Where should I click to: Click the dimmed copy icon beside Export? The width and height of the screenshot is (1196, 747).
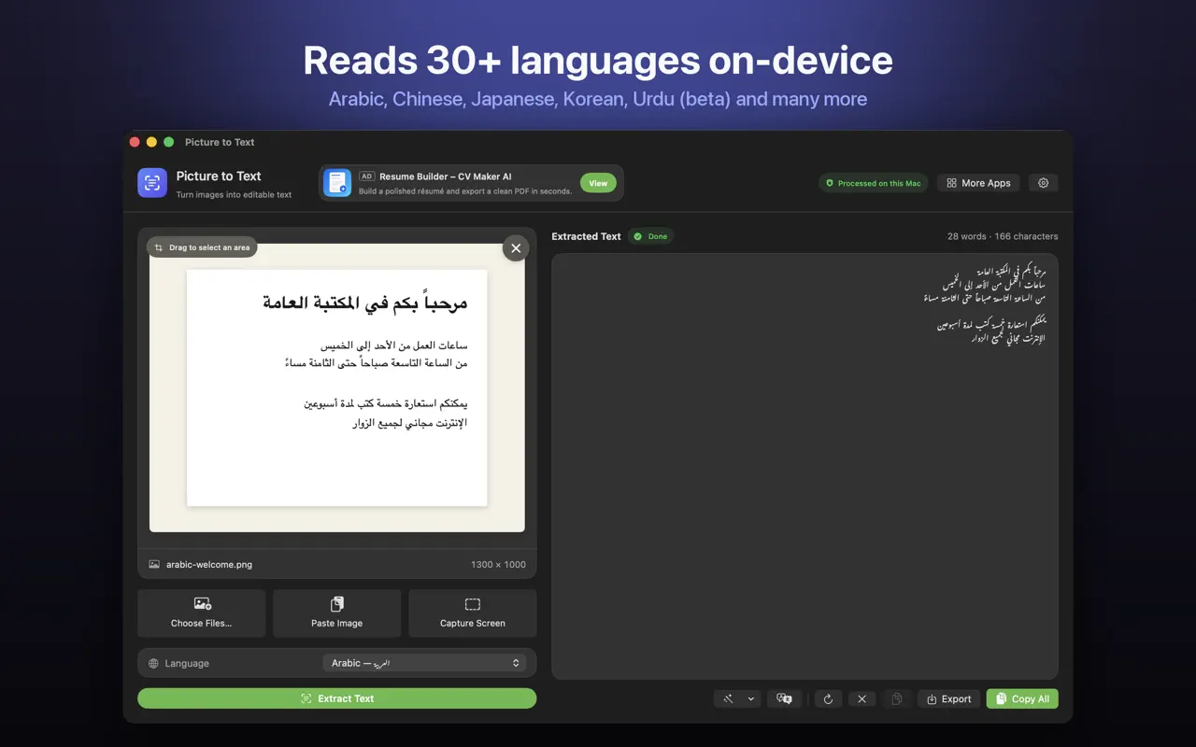pyautogui.click(x=896, y=698)
